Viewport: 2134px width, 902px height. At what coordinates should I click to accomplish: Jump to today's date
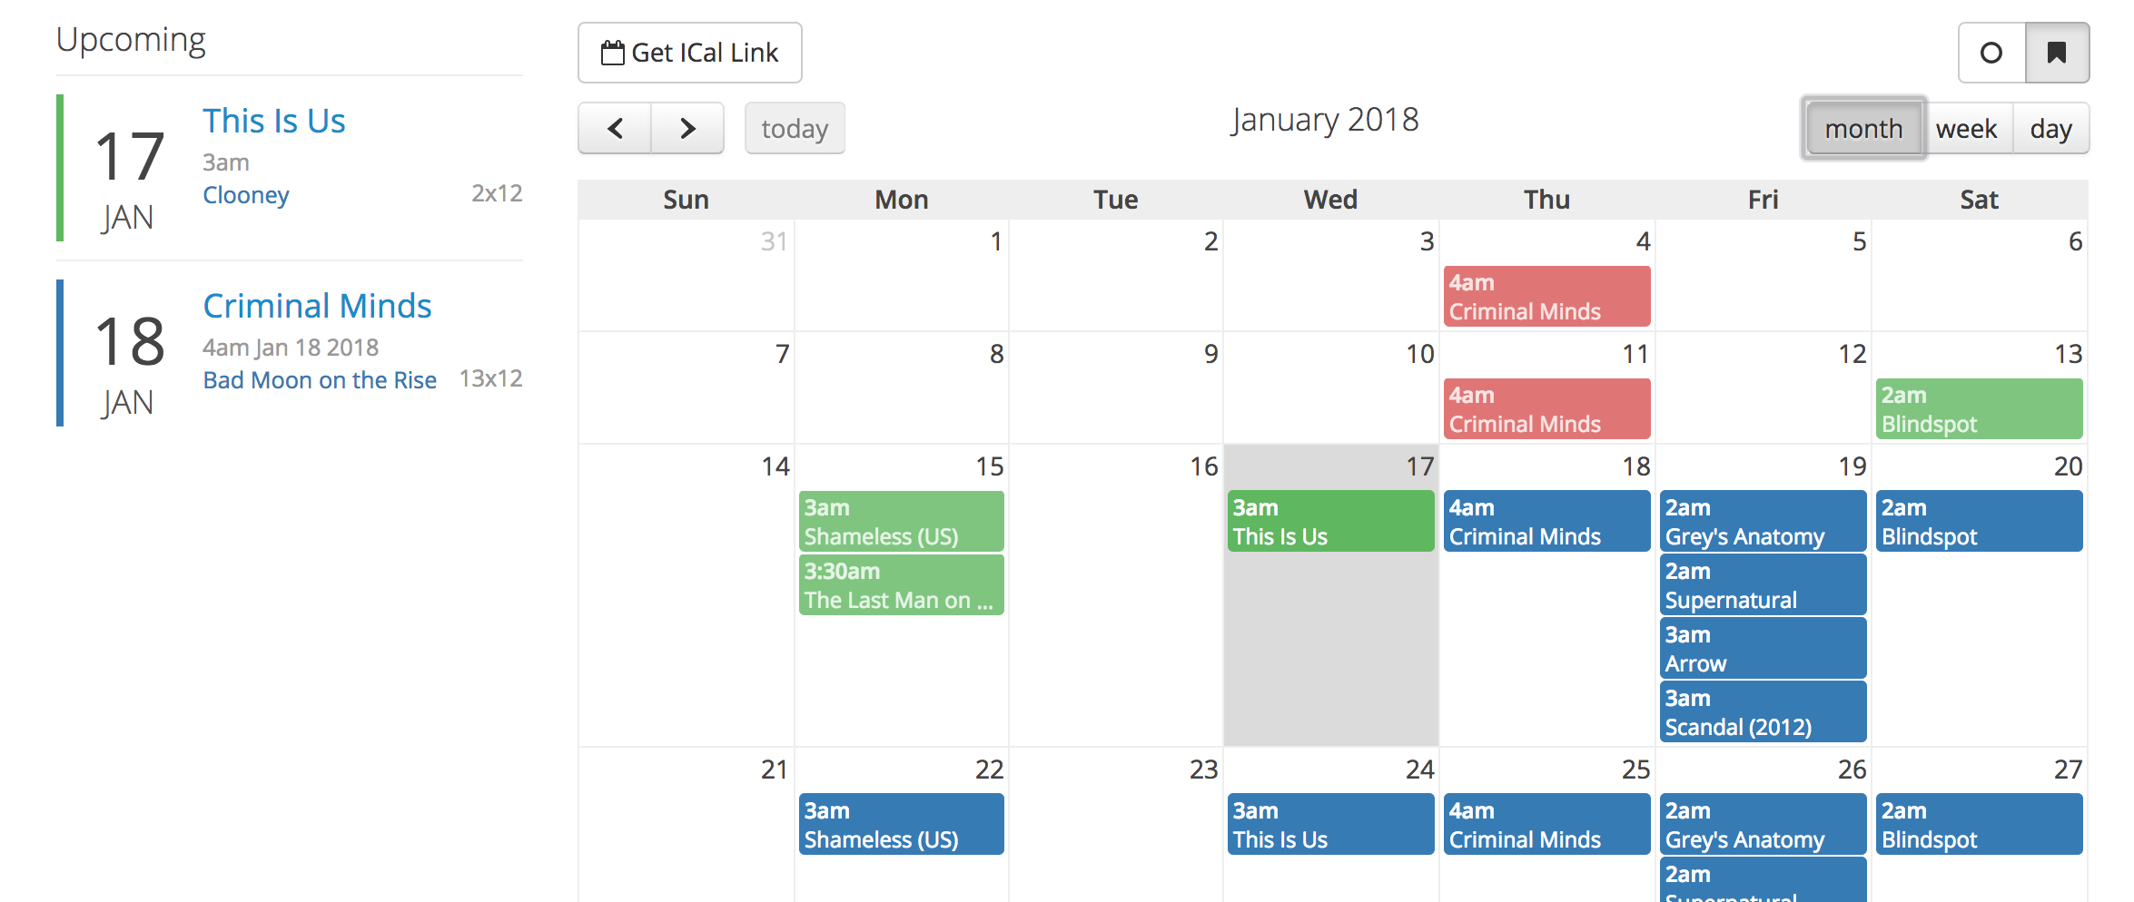(x=795, y=128)
